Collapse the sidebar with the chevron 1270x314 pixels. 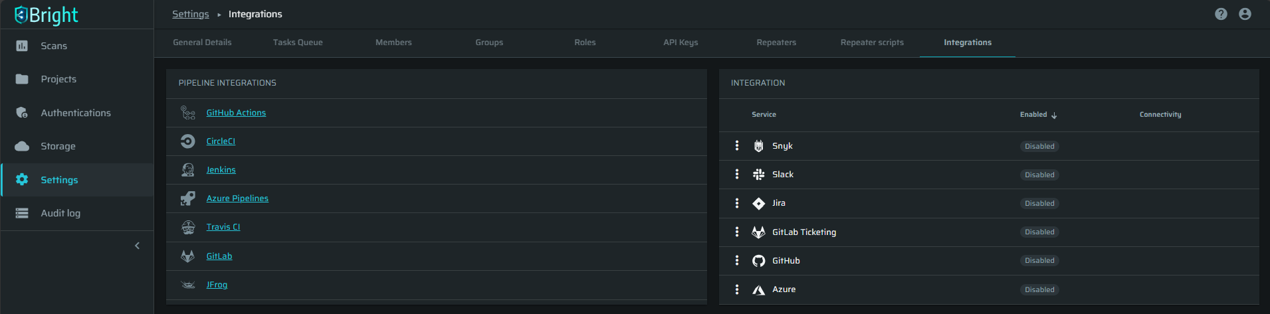138,246
